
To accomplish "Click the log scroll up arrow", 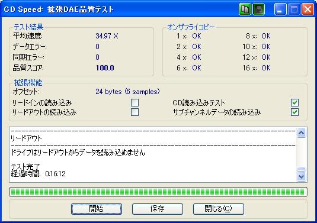I will pyautogui.click(x=301, y=132).
